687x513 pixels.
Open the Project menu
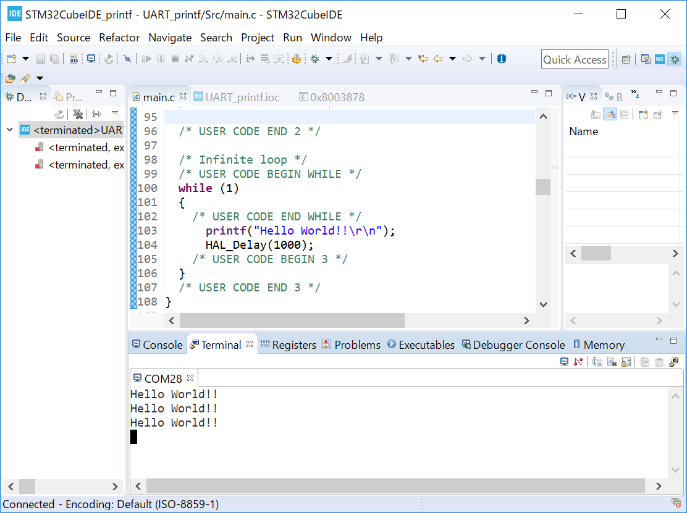(x=258, y=38)
